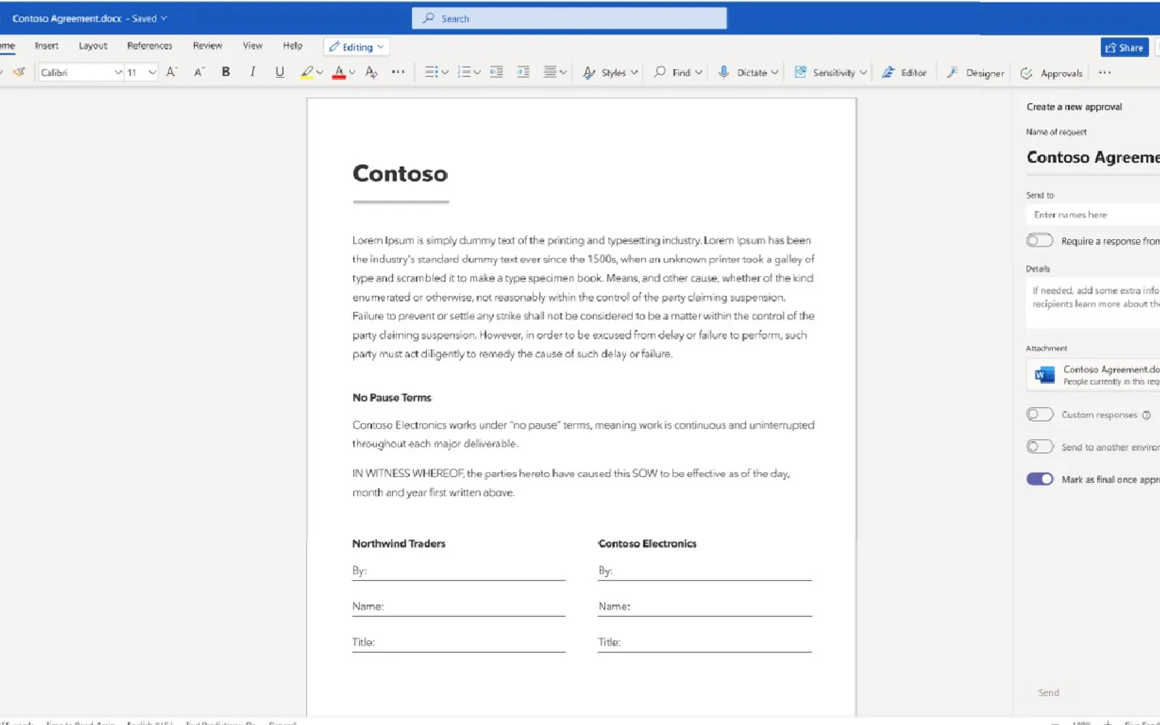Viewport: 1160px width, 725px height.
Task: Open the Approvals pane
Action: click(1051, 73)
